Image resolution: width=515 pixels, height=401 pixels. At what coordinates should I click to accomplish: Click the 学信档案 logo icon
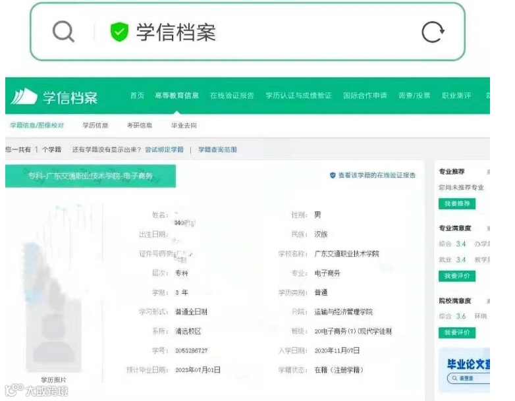(x=24, y=97)
